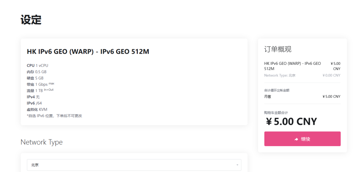Click the CPU 1 vCPU spec line
The height and width of the screenshot is (172, 359).
click(38, 66)
